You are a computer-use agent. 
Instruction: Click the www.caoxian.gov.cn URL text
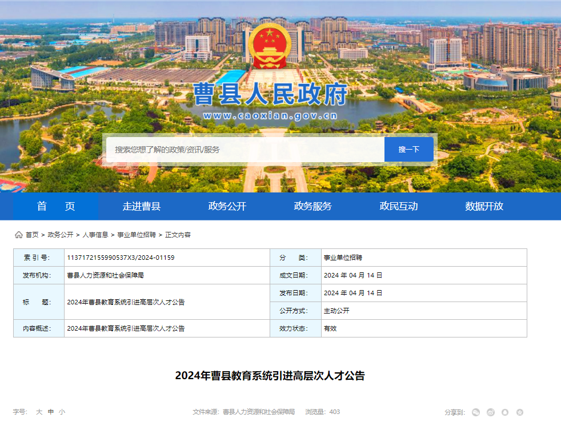coord(270,115)
